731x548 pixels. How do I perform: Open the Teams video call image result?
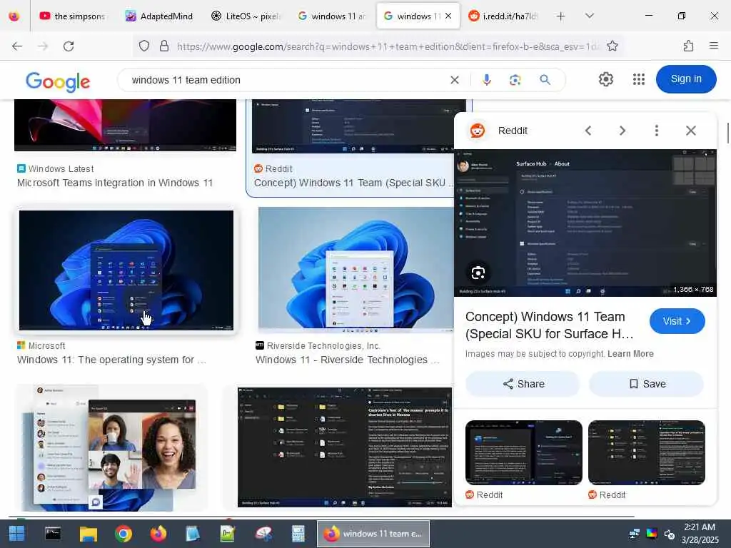[x=112, y=448]
